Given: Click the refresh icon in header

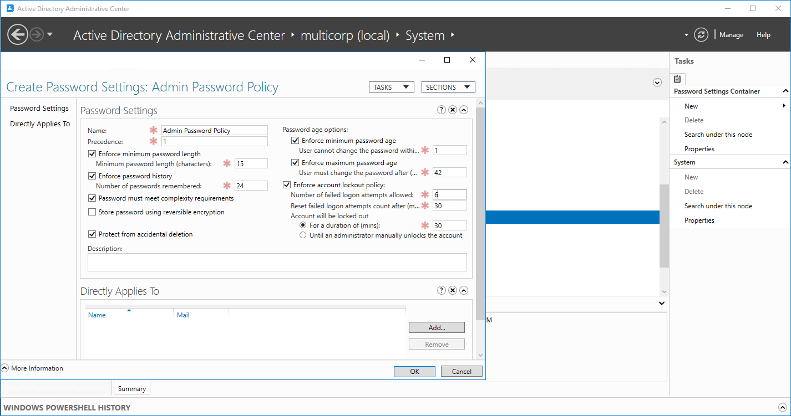Looking at the screenshot, I should pos(701,35).
